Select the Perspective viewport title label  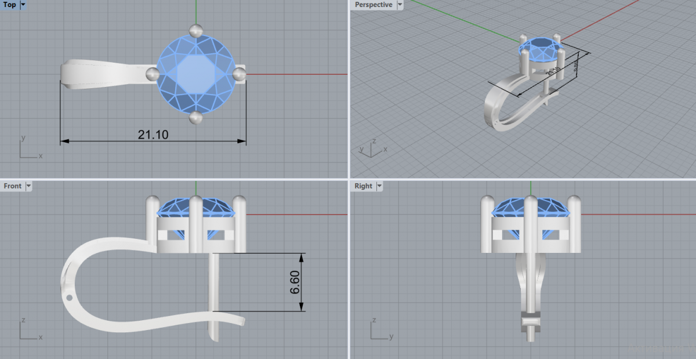(374, 5)
